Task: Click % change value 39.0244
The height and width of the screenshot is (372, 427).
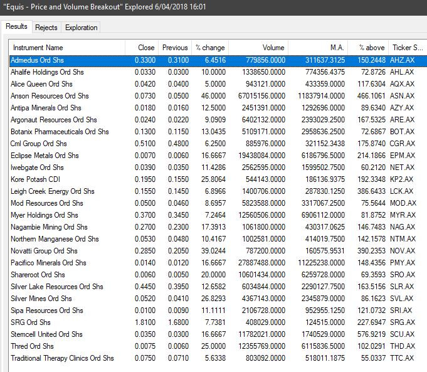Action: tap(213, 251)
